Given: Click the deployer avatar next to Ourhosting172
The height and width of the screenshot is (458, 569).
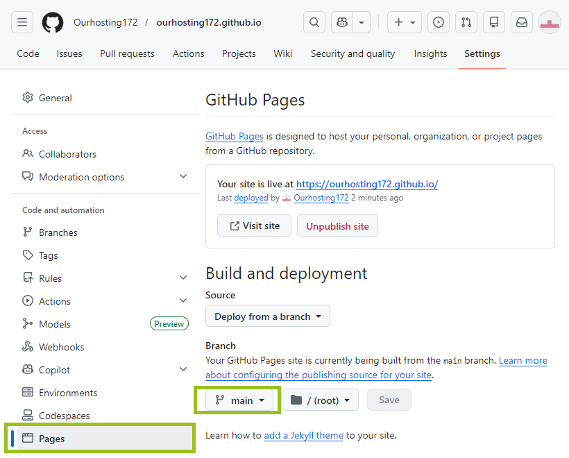Looking at the screenshot, I should (x=287, y=198).
